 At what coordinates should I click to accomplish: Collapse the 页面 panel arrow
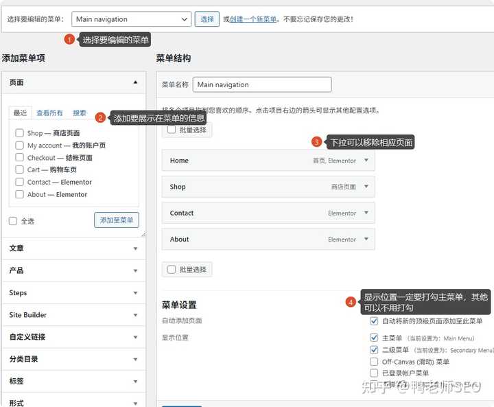coord(135,82)
